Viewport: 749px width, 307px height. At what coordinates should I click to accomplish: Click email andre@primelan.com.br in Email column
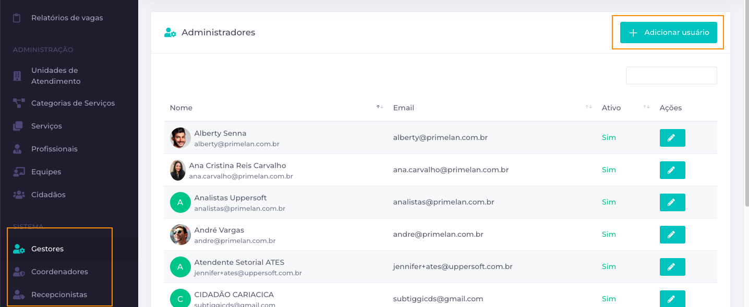click(438, 235)
